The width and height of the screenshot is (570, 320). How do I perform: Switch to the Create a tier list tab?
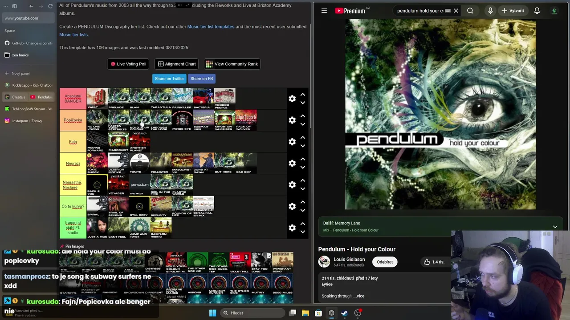[x=16, y=97]
